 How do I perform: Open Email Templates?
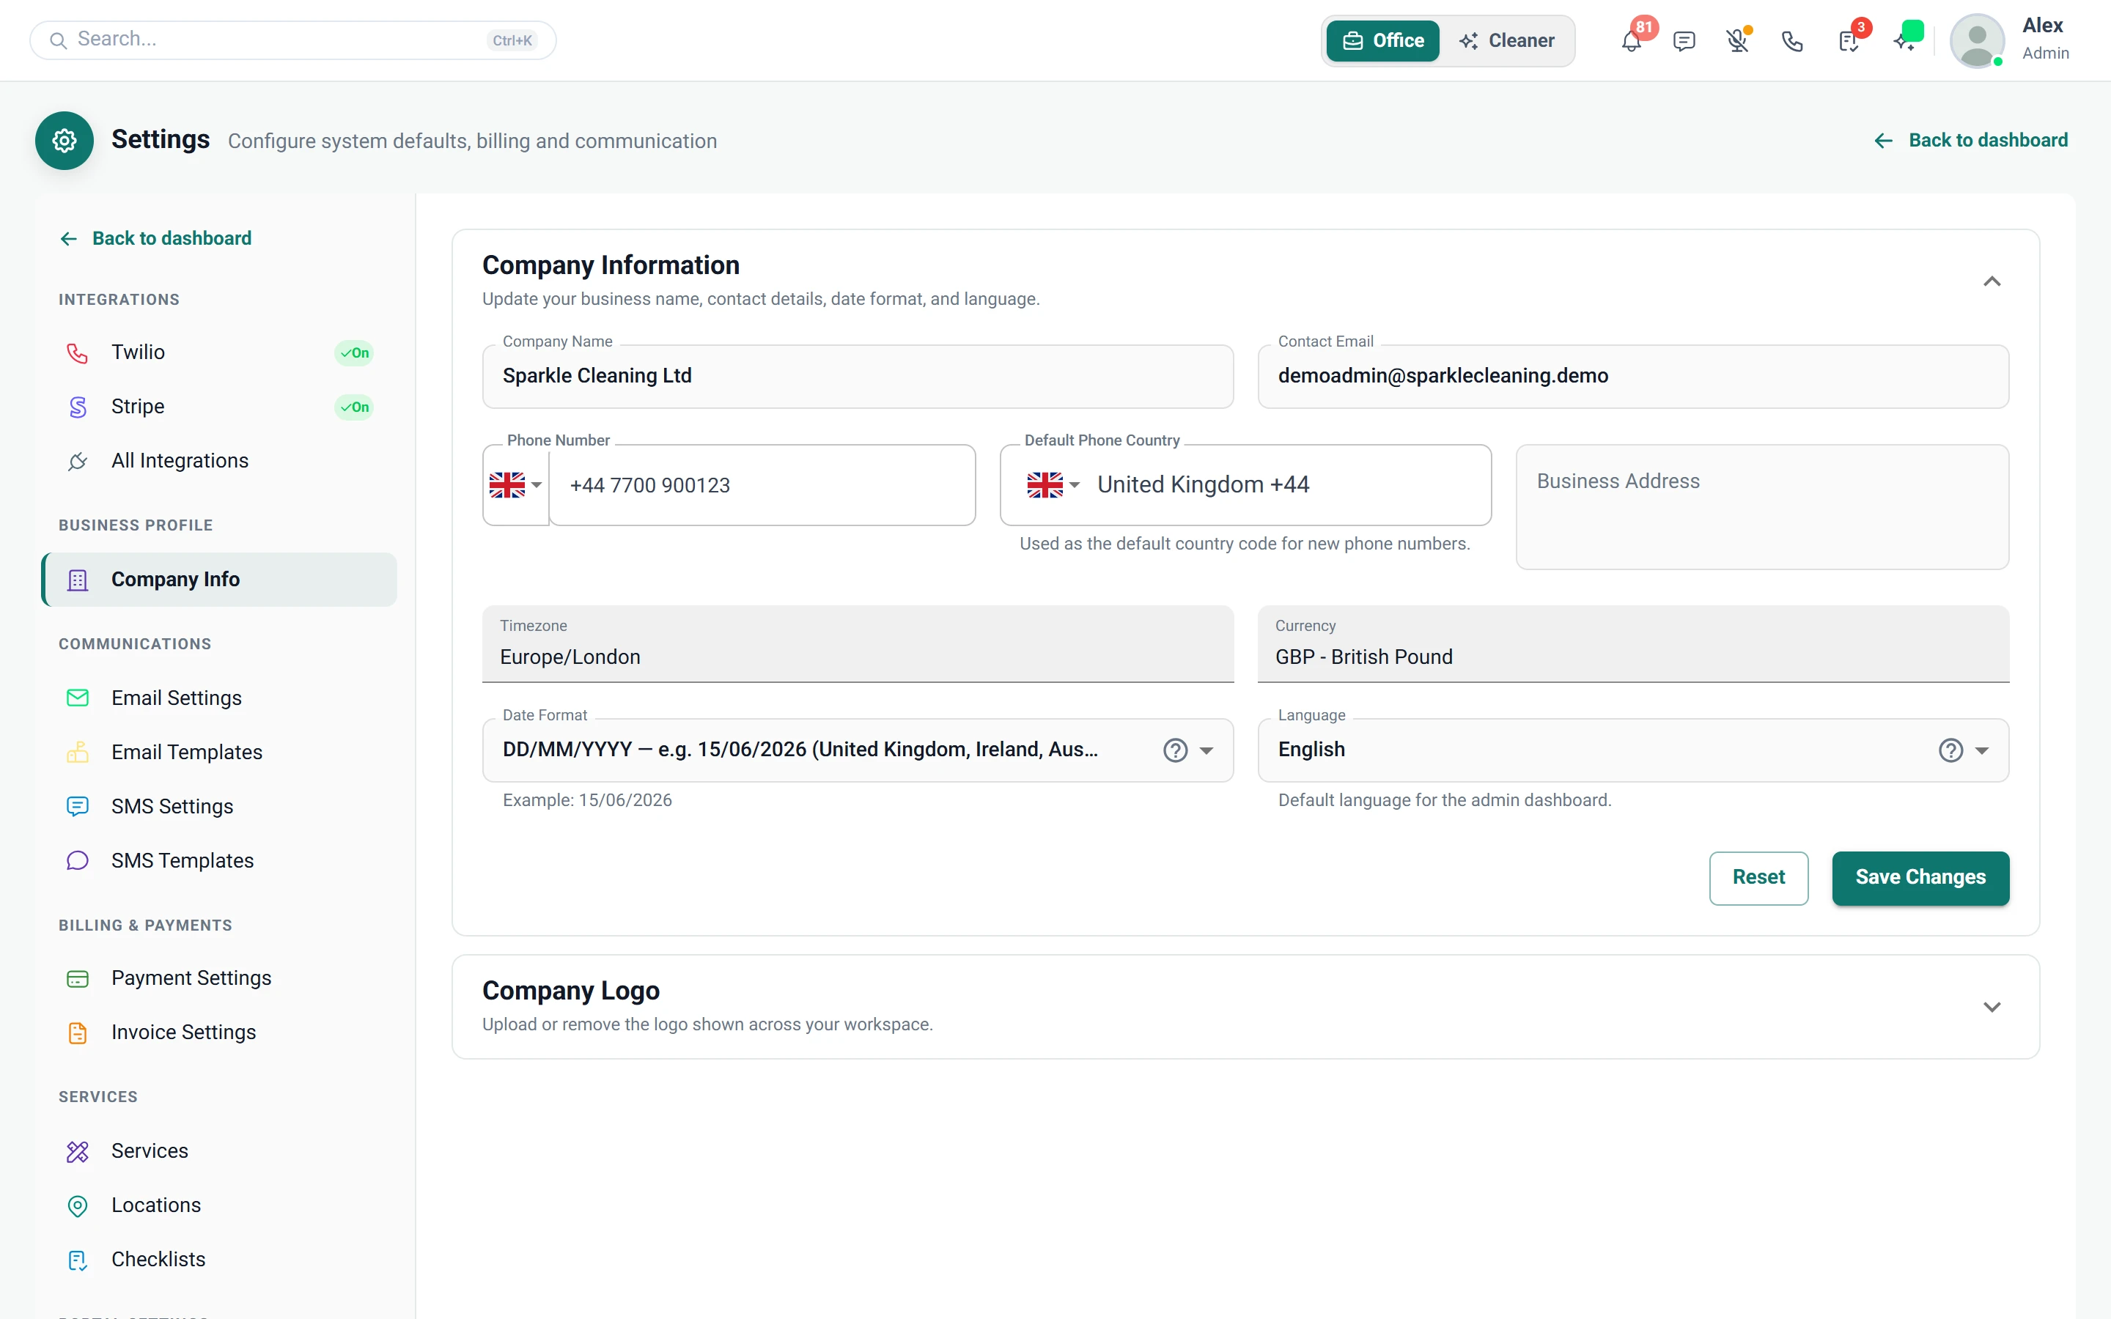219,752
